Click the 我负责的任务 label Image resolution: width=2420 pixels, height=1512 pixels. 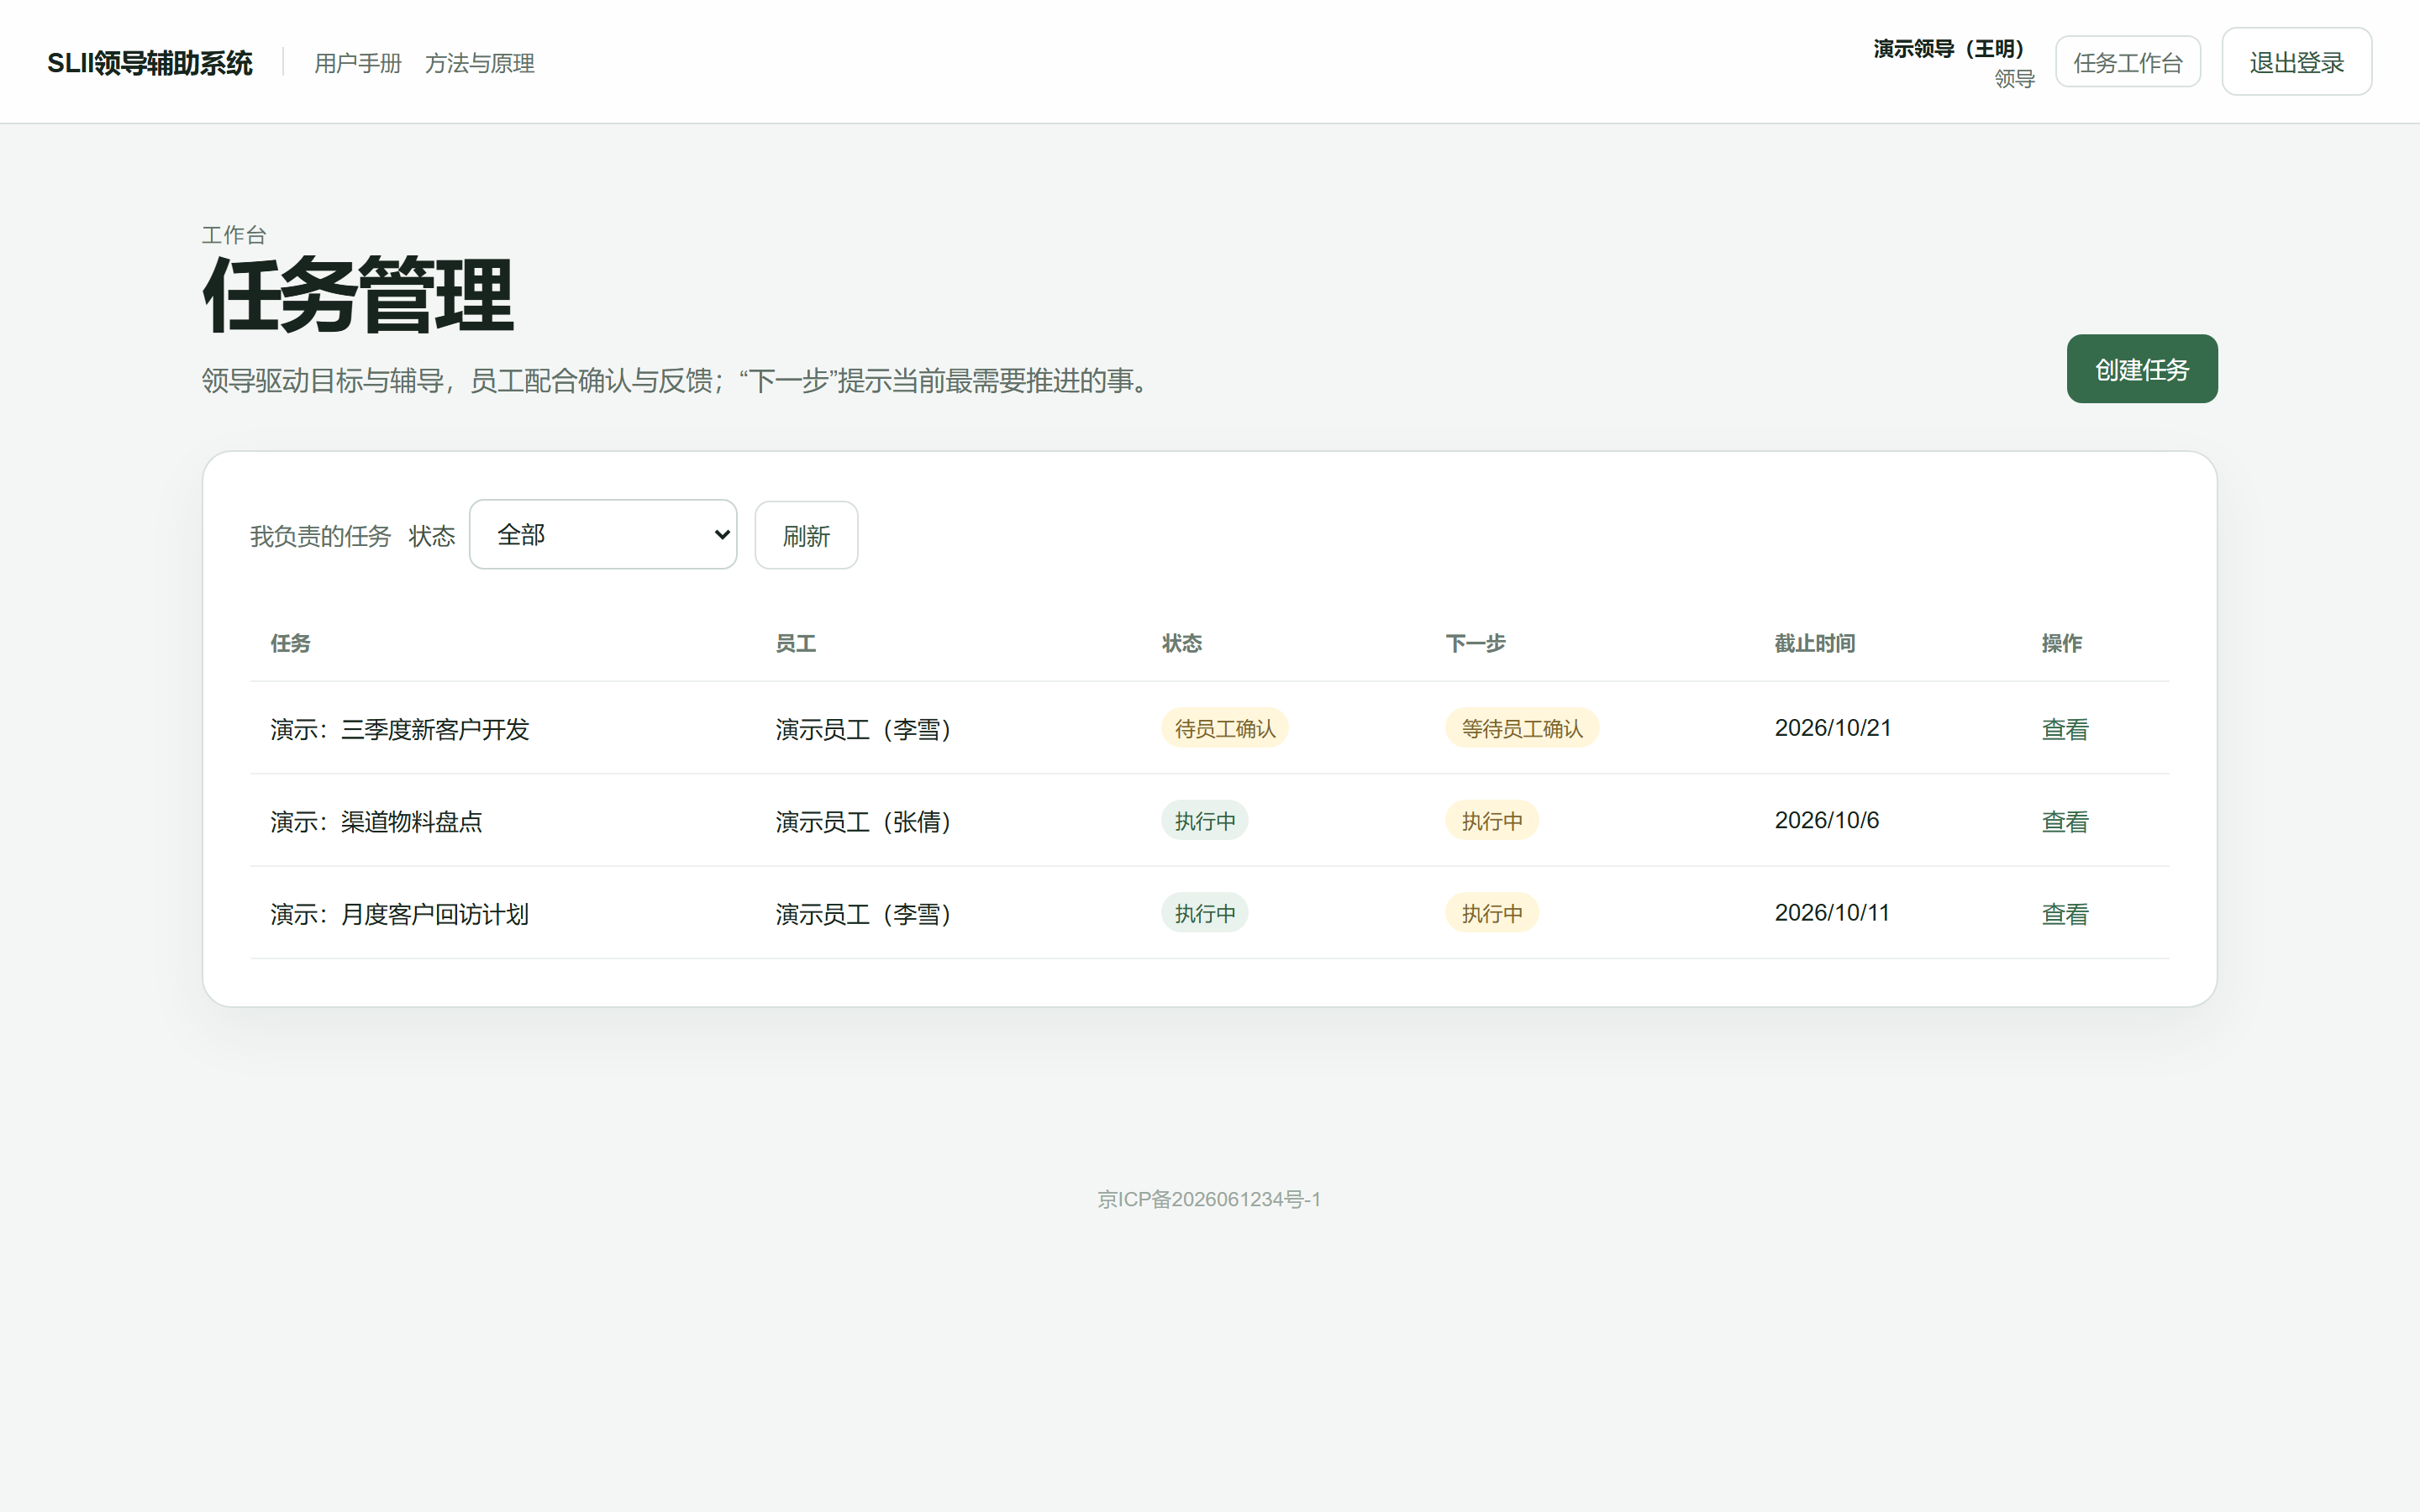(x=320, y=536)
